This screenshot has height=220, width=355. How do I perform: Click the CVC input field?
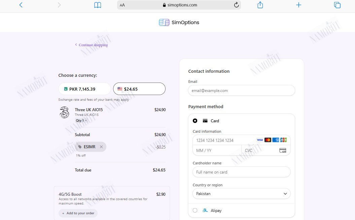(x=266, y=151)
